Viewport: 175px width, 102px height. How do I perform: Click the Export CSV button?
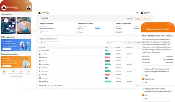point(130,18)
